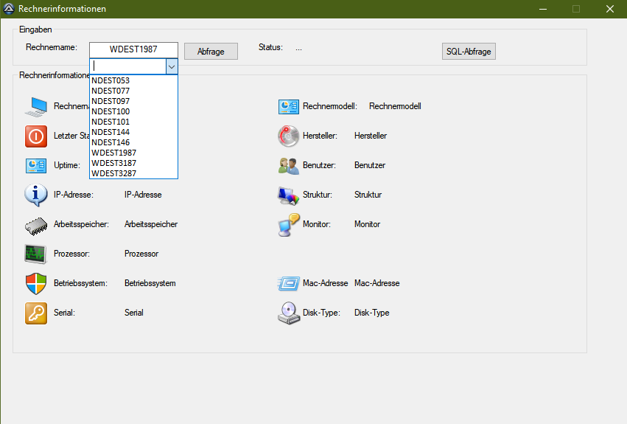Run the SQL-Abfrage button
The image size is (627, 424).
(469, 51)
